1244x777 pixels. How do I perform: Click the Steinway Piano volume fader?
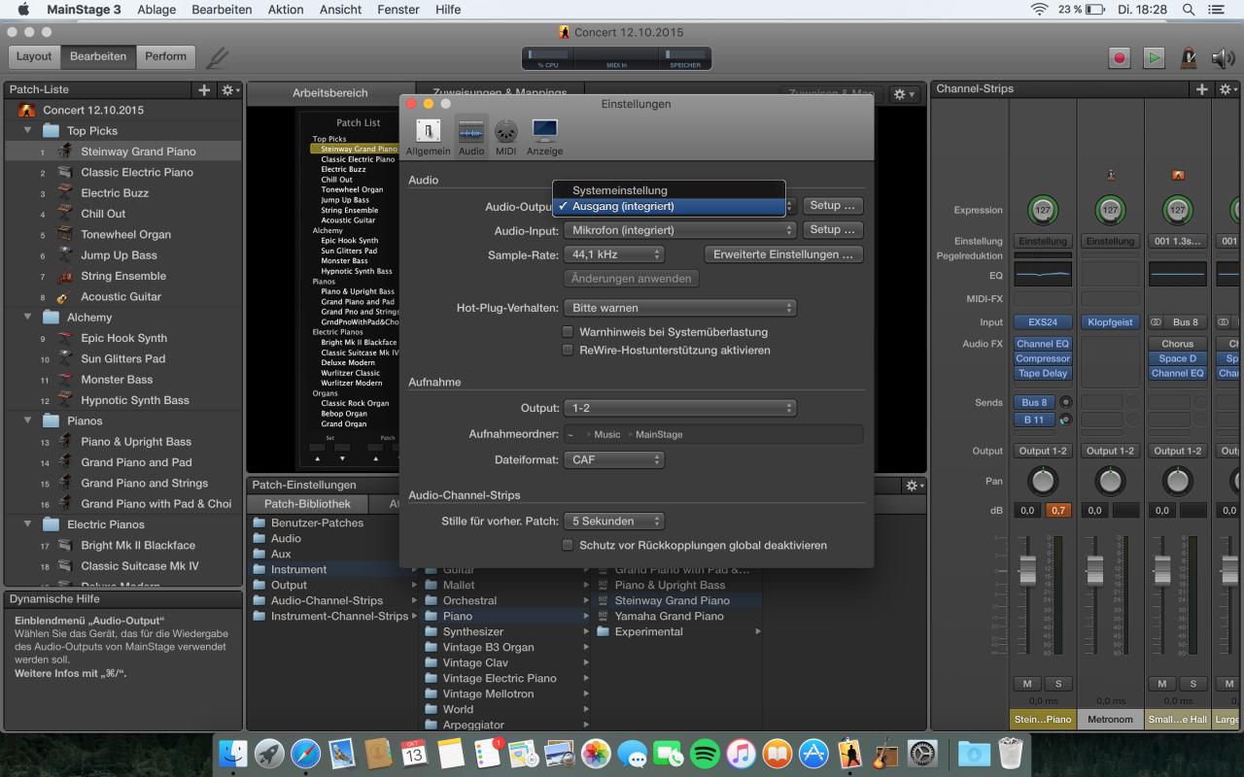tap(1027, 570)
